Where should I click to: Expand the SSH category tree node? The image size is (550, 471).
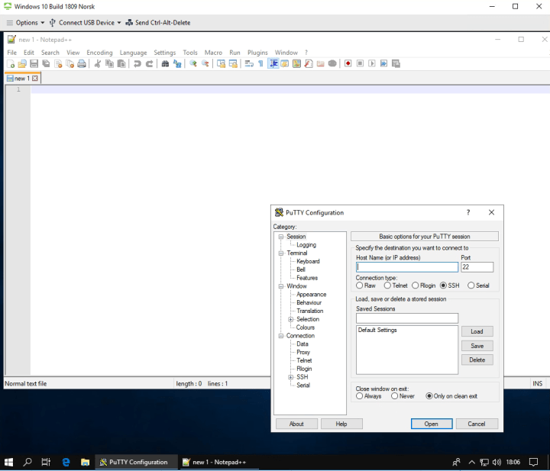coord(290,377)
